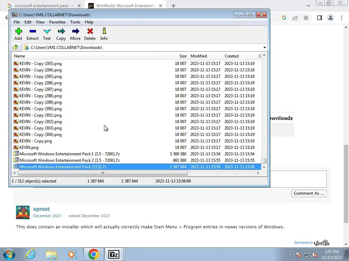This screenshot has width=349, height=261.
Task: Select KEVIN - Copy (301).png file
Action: [41, 115]
